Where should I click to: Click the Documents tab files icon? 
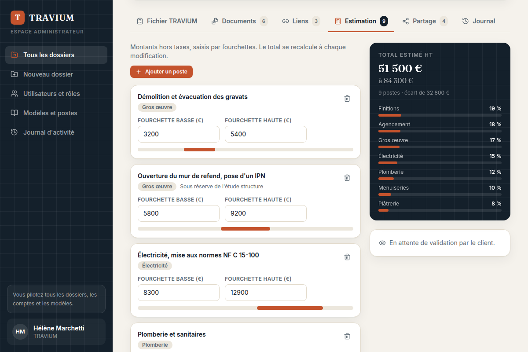point(215,21)
